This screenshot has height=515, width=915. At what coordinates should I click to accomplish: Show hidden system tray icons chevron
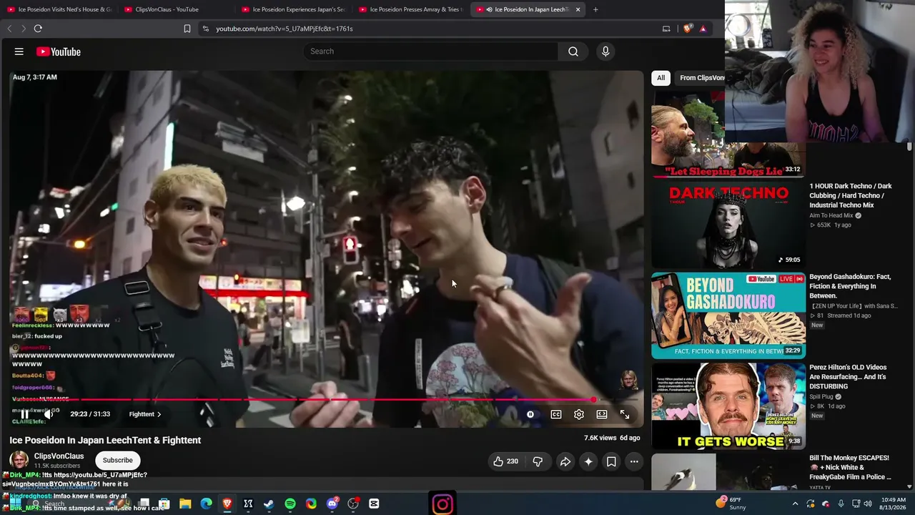click(795, 504)
